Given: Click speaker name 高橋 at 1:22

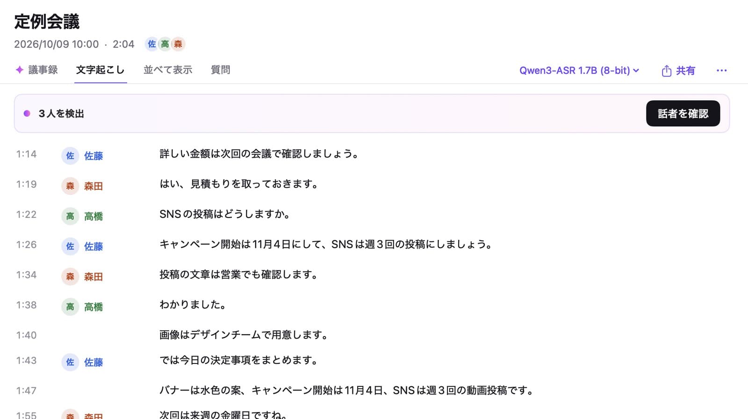Looking at the screenshot, I should coord(93,216).
